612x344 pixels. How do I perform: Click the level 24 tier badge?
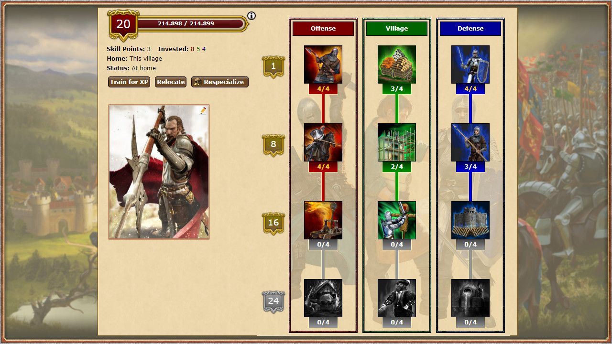[273, 301]
